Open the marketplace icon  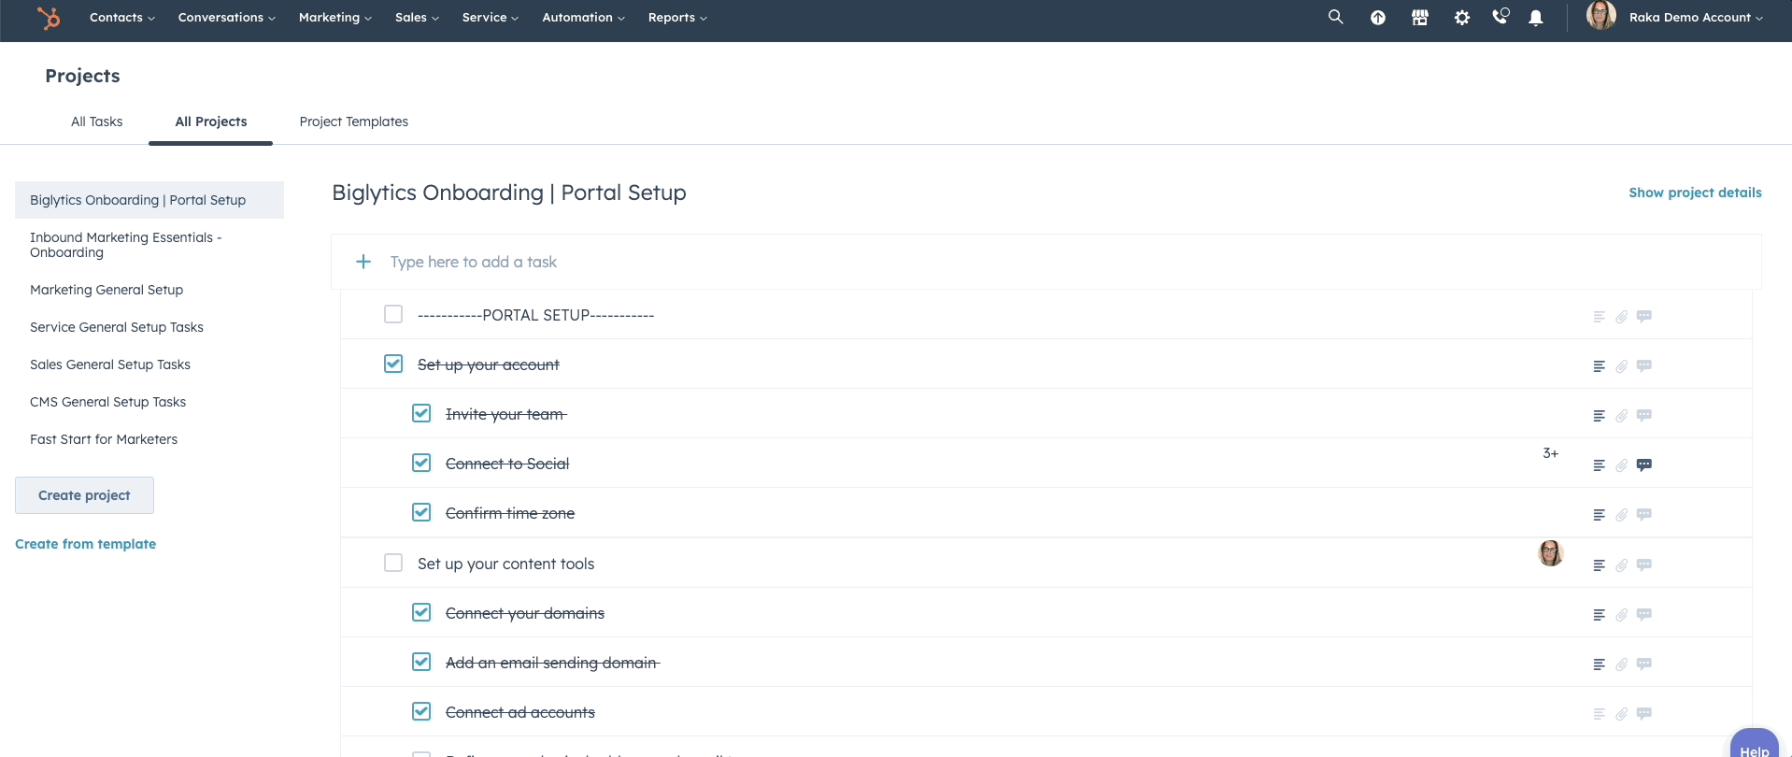point(1420,18)
